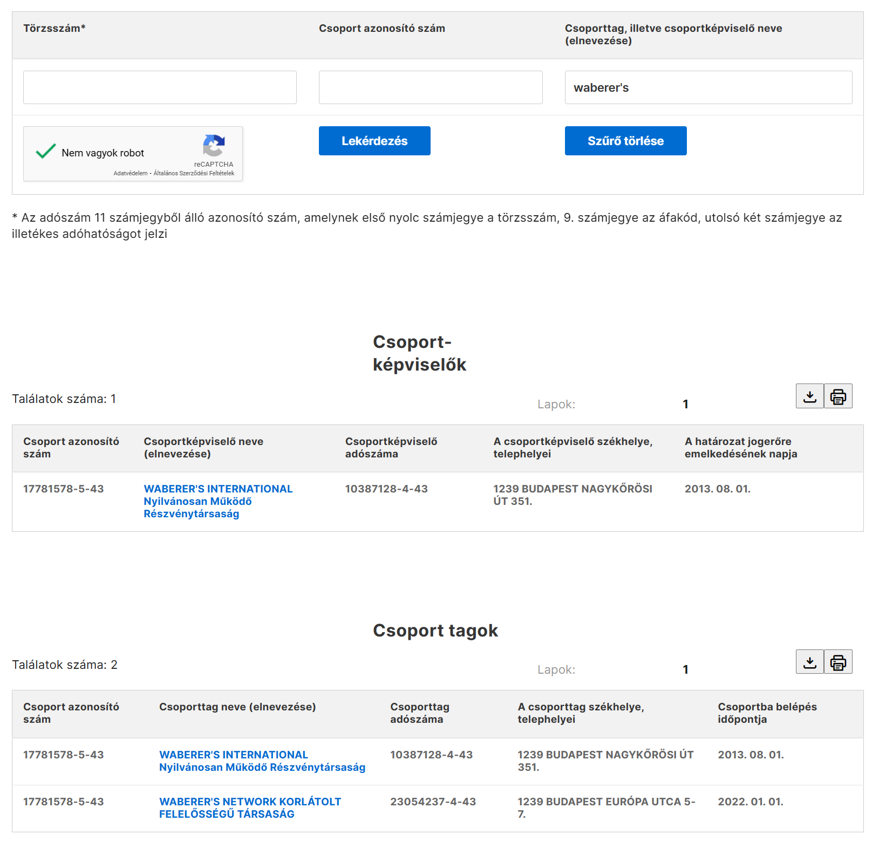879x842 pixels.
Task: Download the Csoportképviselők results list
Action: click(809, 396)
